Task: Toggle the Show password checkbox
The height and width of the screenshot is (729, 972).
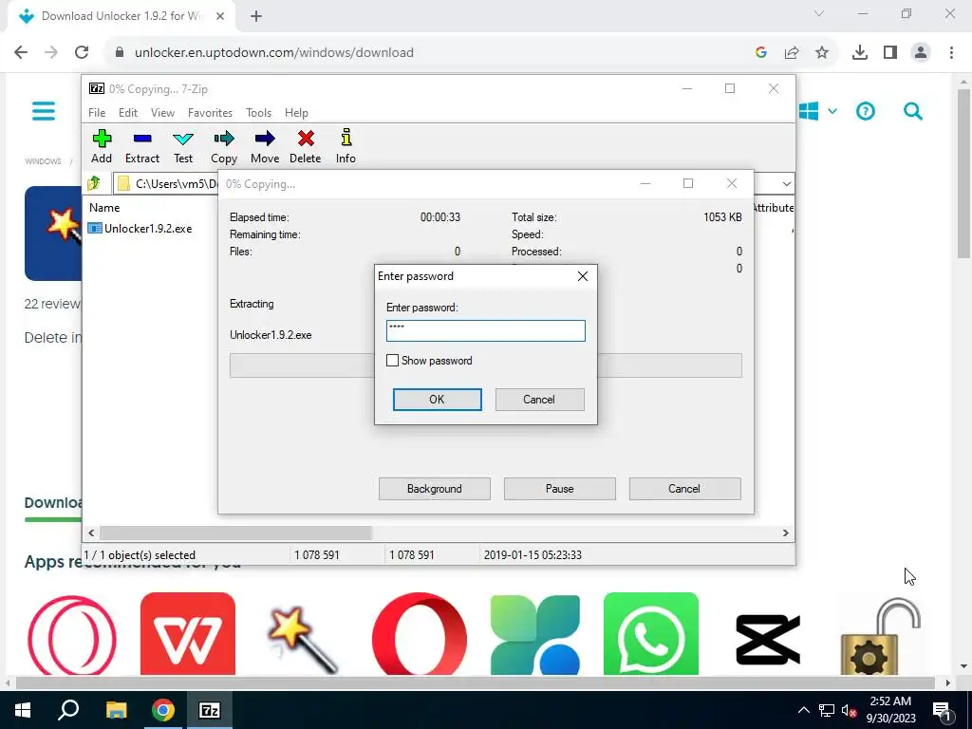Action: pos(392,360)
